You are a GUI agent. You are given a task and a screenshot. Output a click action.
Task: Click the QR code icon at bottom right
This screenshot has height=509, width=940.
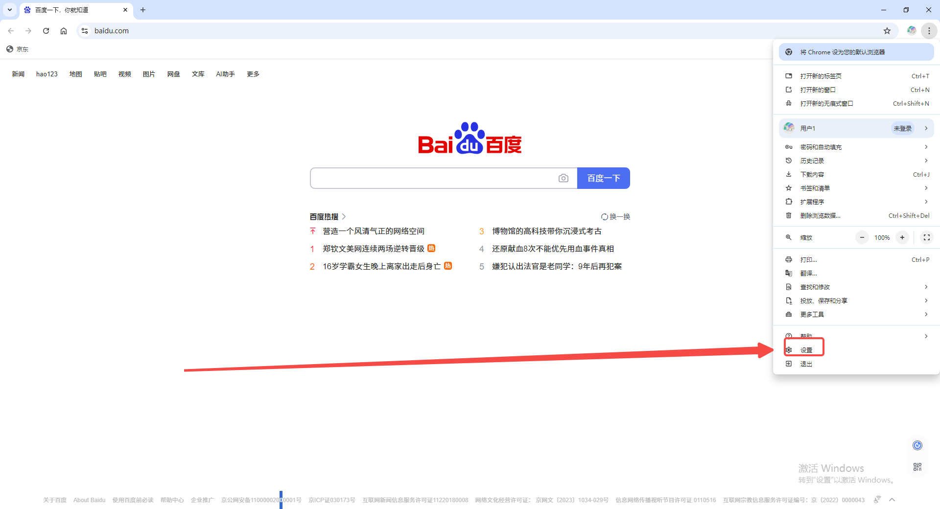pos(917,466)
